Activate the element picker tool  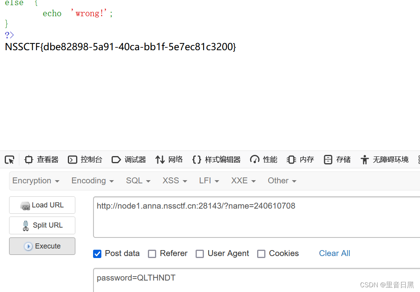tap(9, 159)
